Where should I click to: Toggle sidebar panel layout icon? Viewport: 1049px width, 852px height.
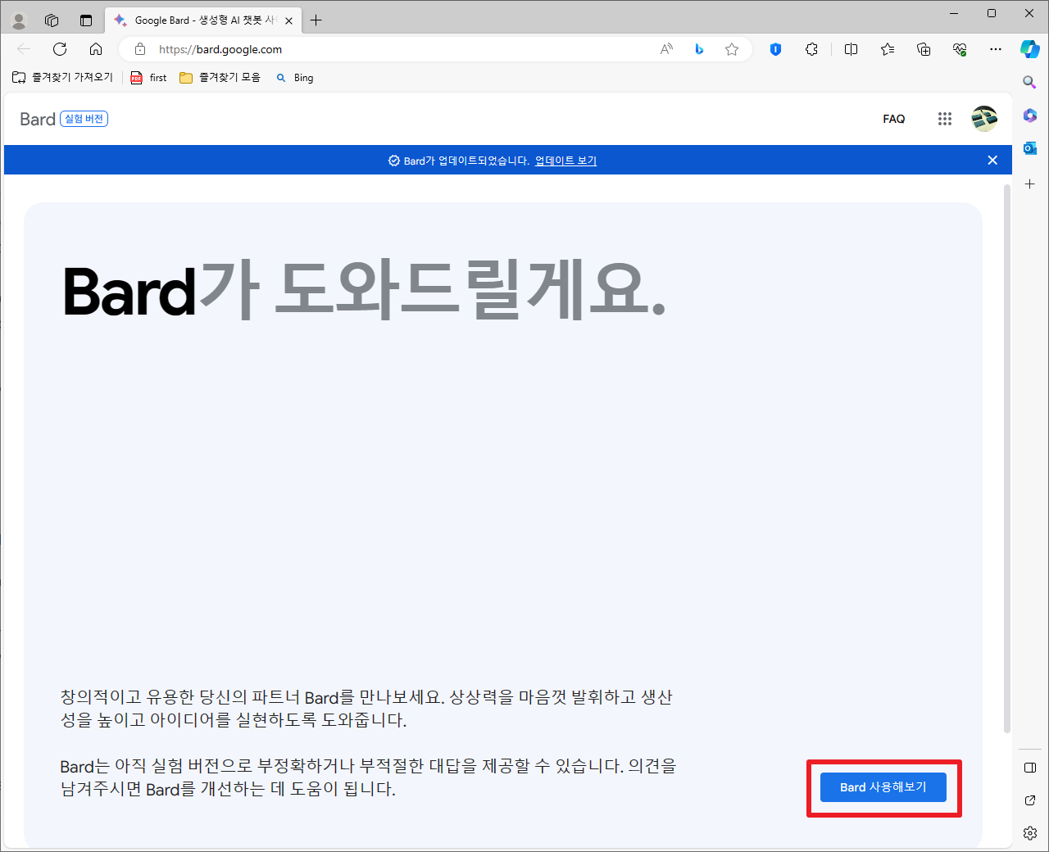1030,768
